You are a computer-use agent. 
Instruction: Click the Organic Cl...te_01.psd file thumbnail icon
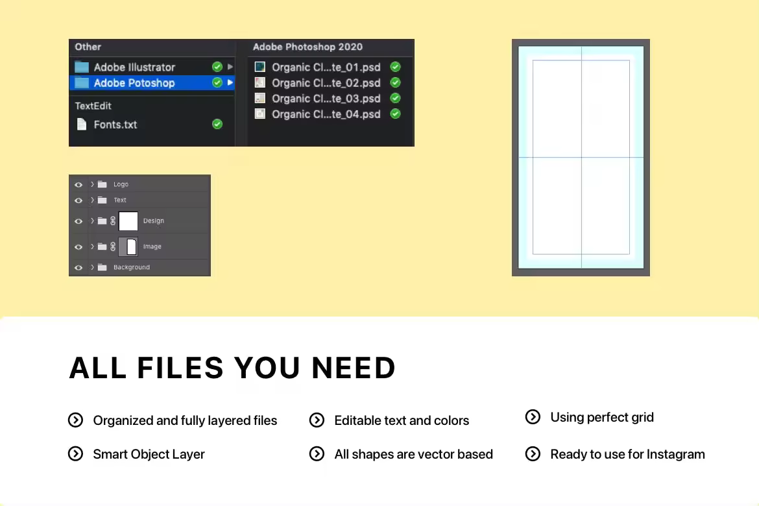[x=260, y=67]
